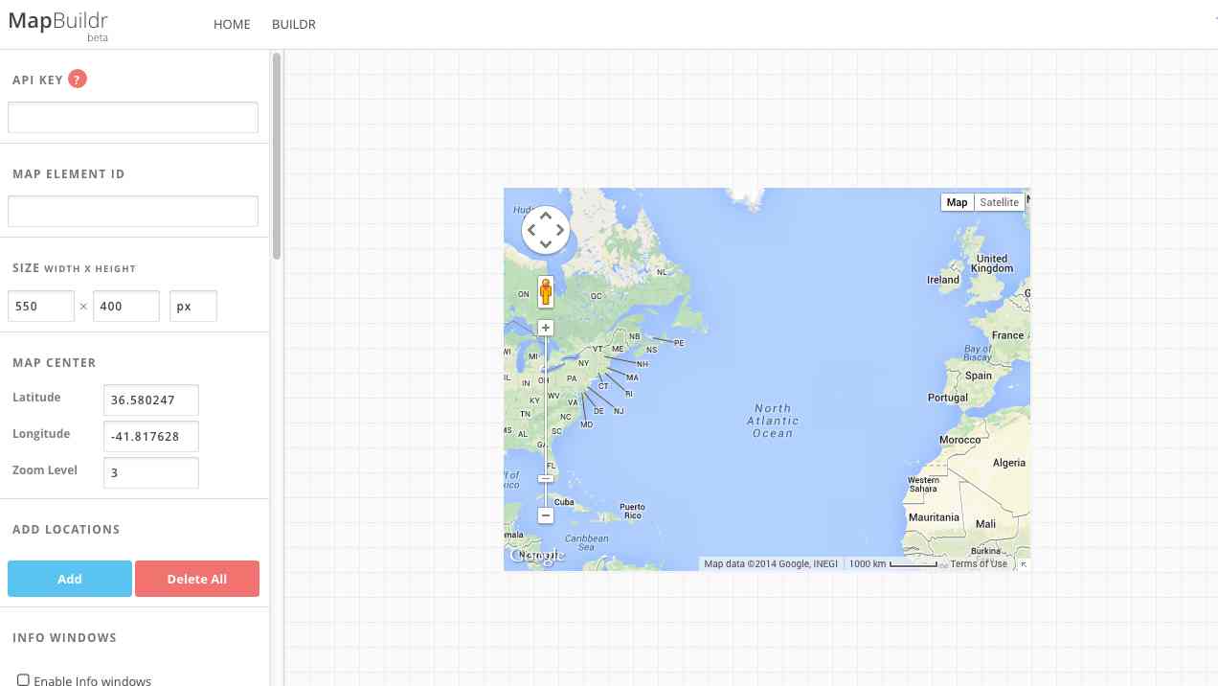
Task: Click the MapBuildr beta logo
Action: click(58, 26)
